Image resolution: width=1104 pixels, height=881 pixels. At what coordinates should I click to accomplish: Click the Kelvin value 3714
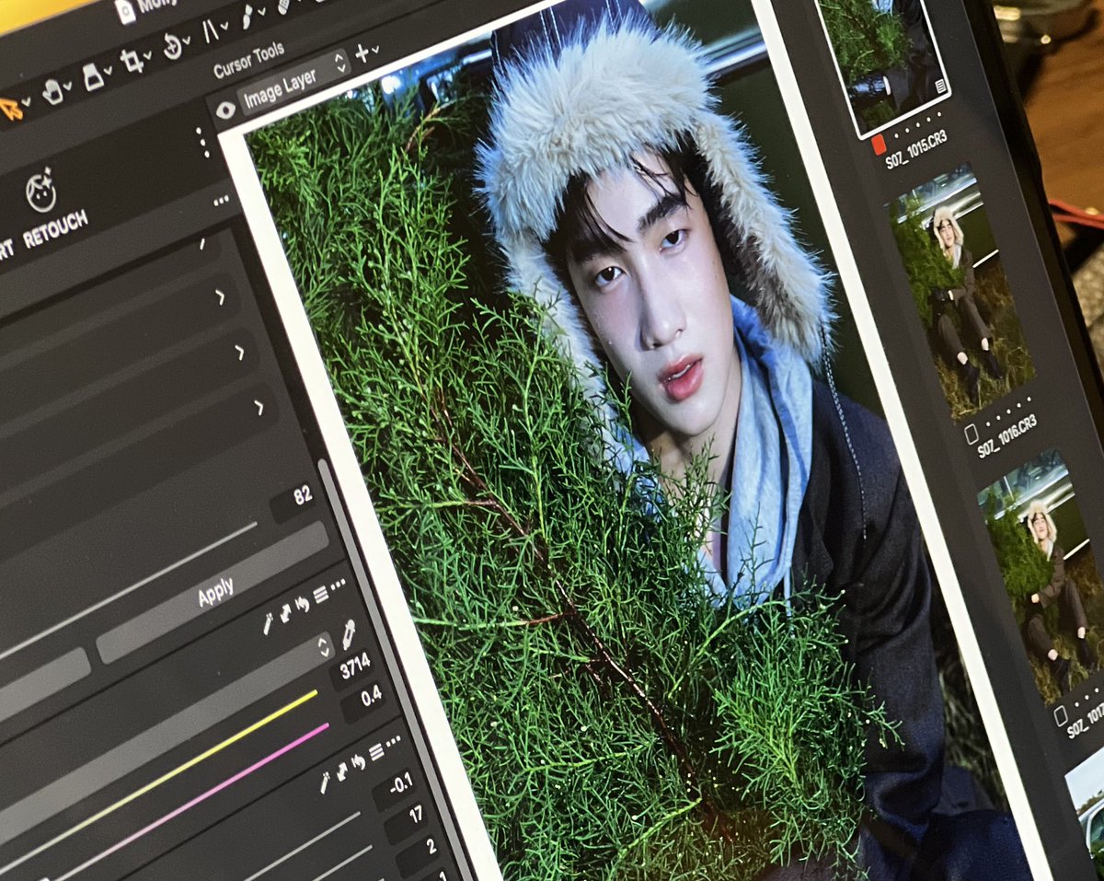(354, 669)
